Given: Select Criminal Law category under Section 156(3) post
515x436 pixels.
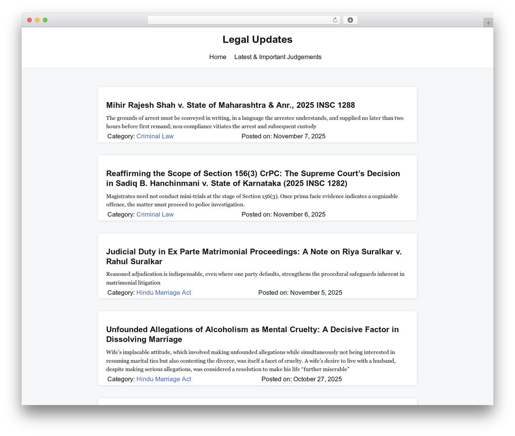Looking at the screenshot, I should (155, 214).
